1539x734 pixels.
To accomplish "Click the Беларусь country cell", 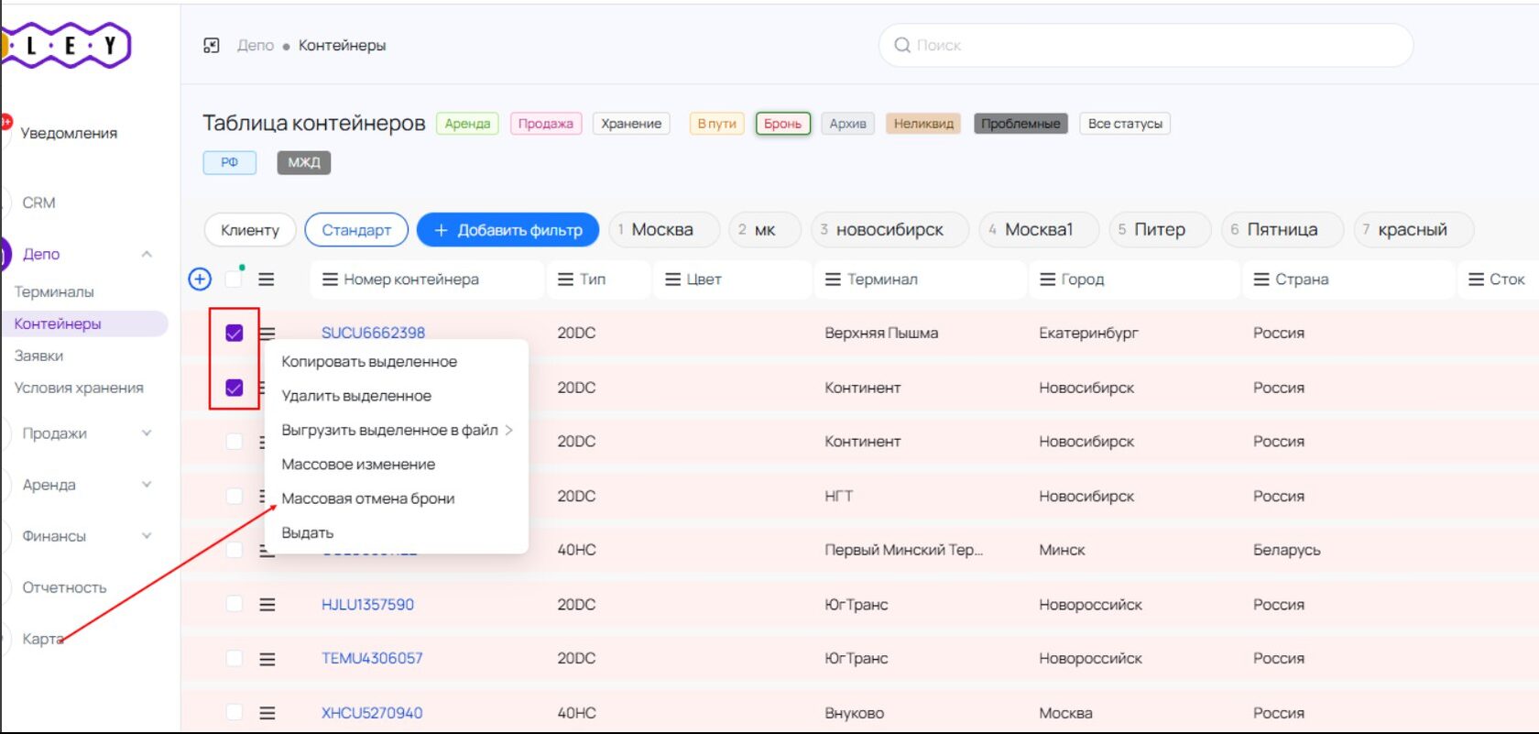I will (x=1287, y=550).
